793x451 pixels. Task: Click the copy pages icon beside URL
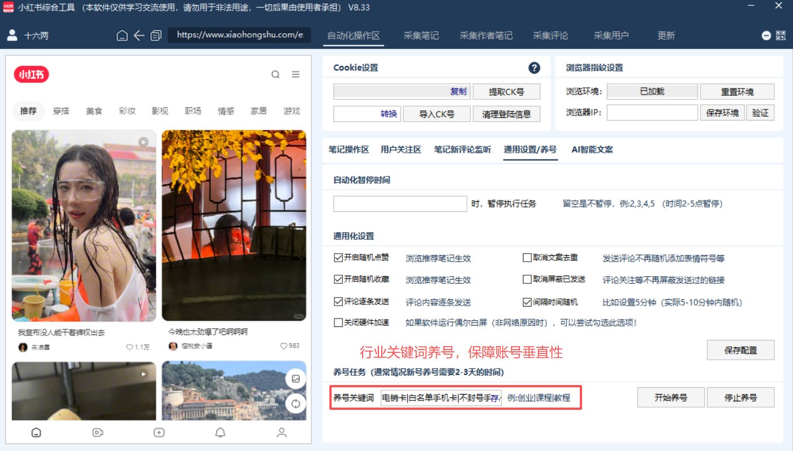[156, 36]
